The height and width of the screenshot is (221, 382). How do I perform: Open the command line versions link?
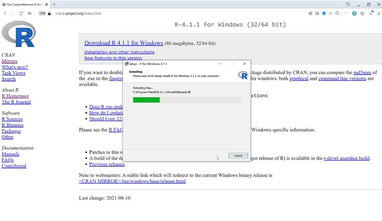pos(342,78)
